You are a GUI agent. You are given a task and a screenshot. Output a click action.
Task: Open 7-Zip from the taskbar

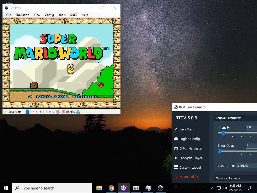tap(136, 188)
